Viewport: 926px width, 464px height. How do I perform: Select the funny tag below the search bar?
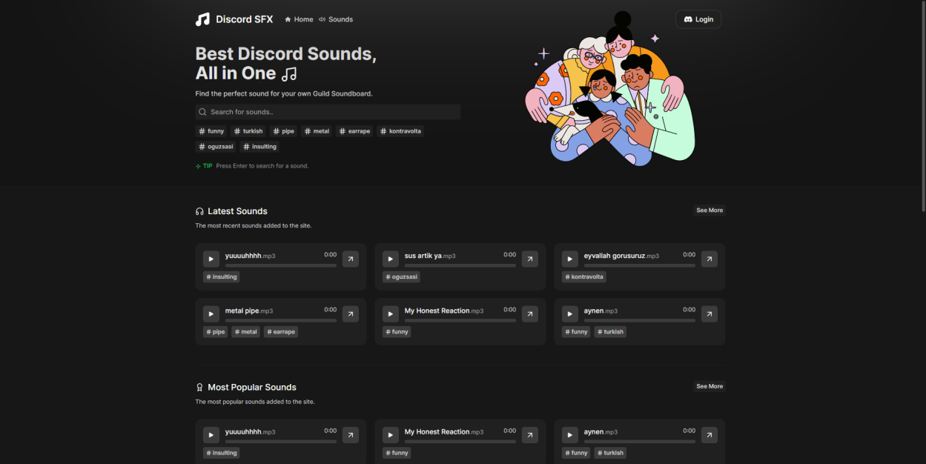coord(211,131)
